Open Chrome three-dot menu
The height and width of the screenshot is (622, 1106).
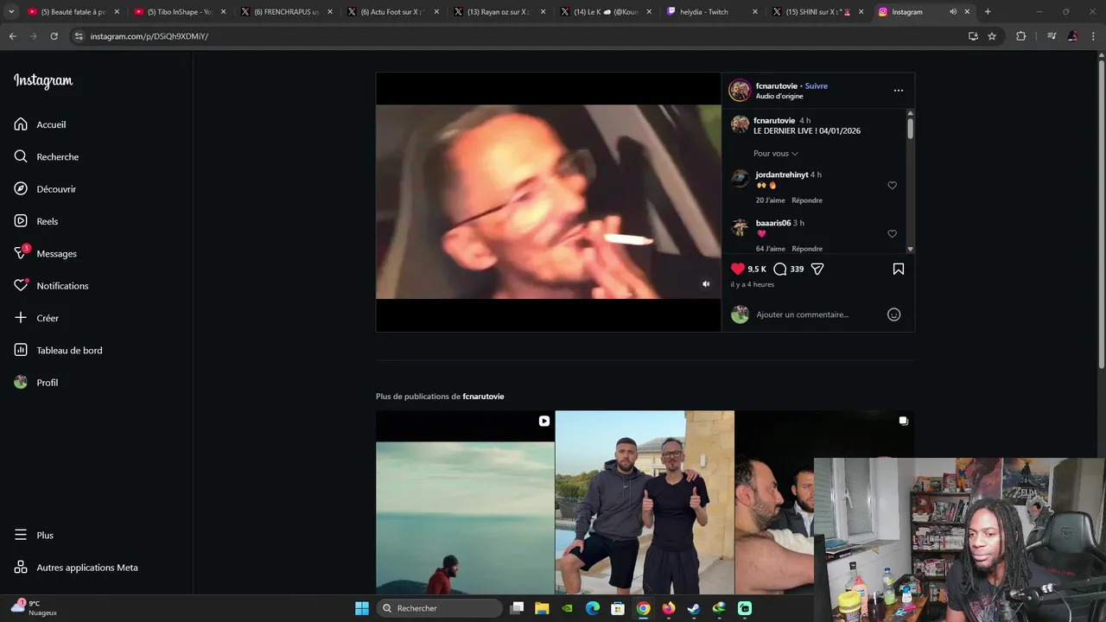coord(1093,36)
